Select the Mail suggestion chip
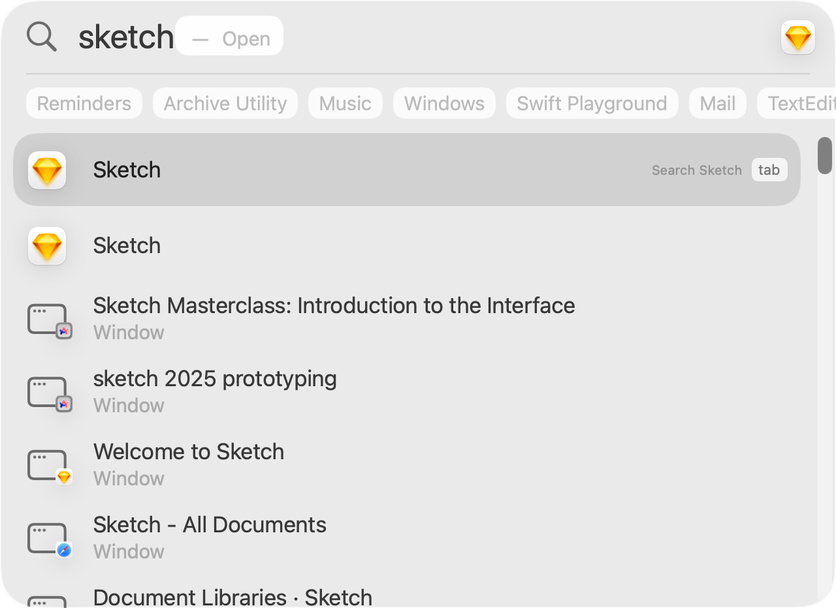 coord(717,103)
